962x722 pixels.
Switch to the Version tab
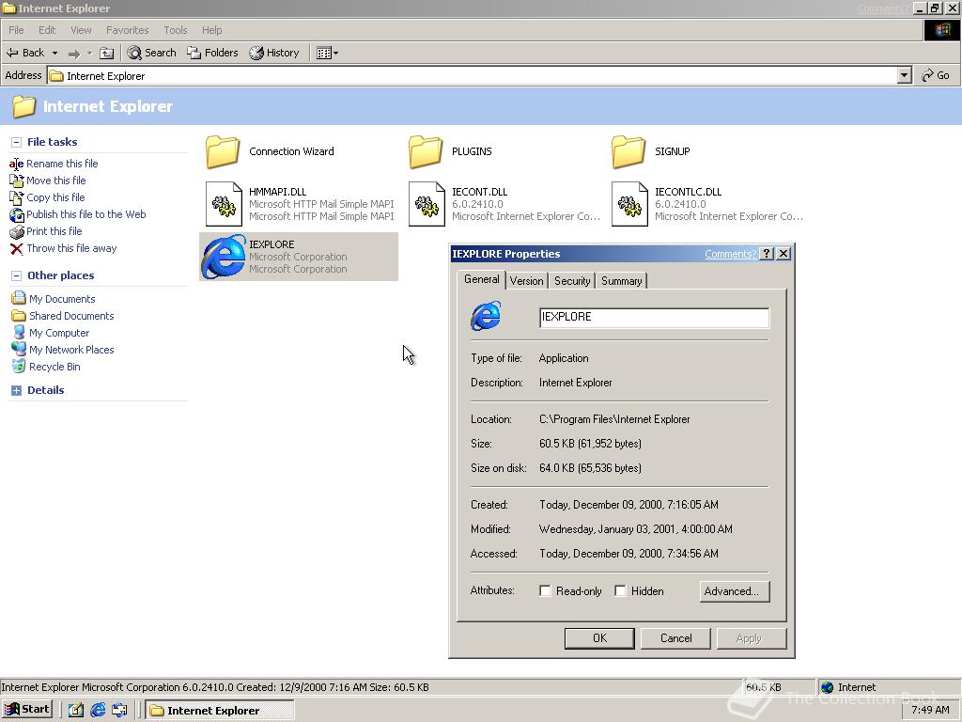[x=526, y=280]
